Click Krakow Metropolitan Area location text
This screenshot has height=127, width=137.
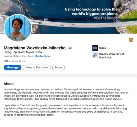18,56
